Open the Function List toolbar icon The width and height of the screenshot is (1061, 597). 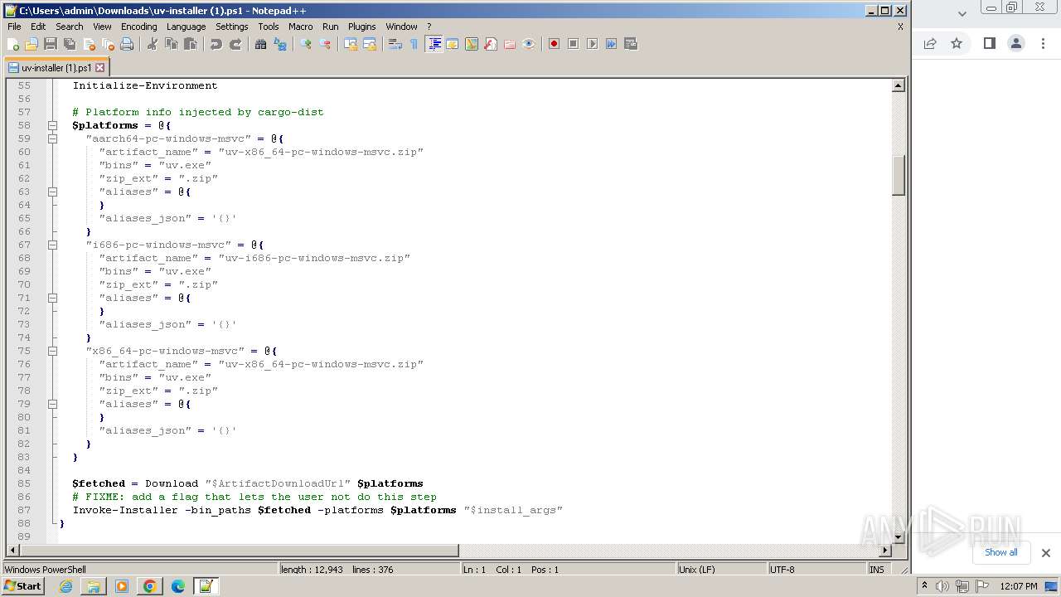click(491, 44)
